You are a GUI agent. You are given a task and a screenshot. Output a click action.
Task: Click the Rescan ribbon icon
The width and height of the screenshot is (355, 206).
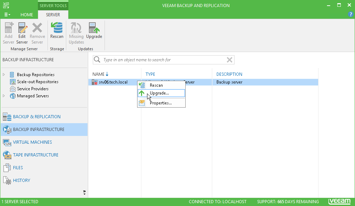[57, 28]
